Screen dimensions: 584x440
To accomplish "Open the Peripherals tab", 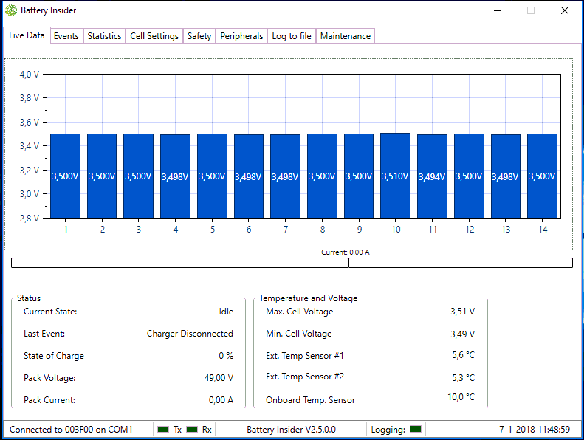I will click(x=241, y=36).
